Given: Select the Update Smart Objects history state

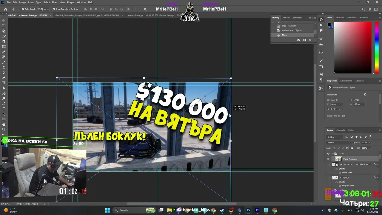Looking at the screenshot, I should 292,30.
